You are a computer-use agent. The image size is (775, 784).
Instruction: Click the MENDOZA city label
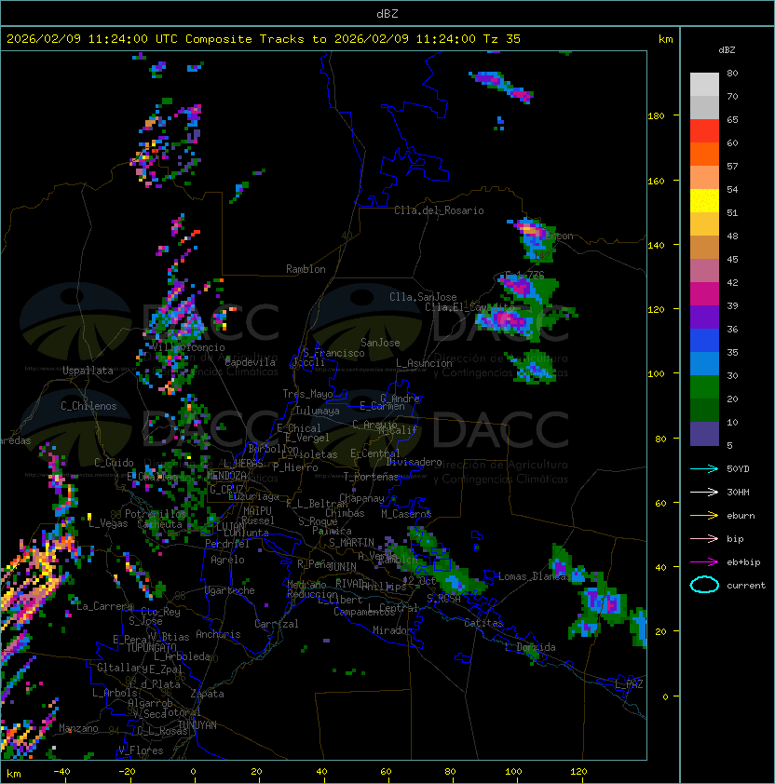click(x=226, y=476)
